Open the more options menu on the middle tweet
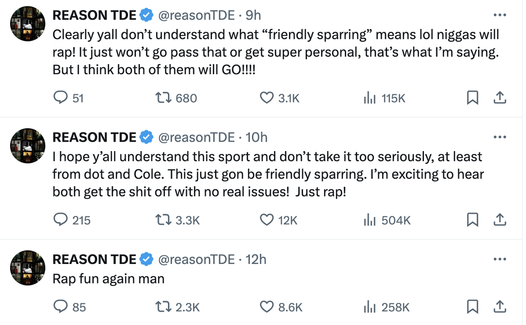 [x=499, y=137]
